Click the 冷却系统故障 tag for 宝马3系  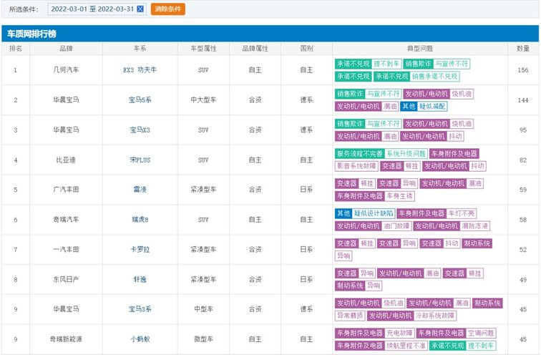coord(435,316)
